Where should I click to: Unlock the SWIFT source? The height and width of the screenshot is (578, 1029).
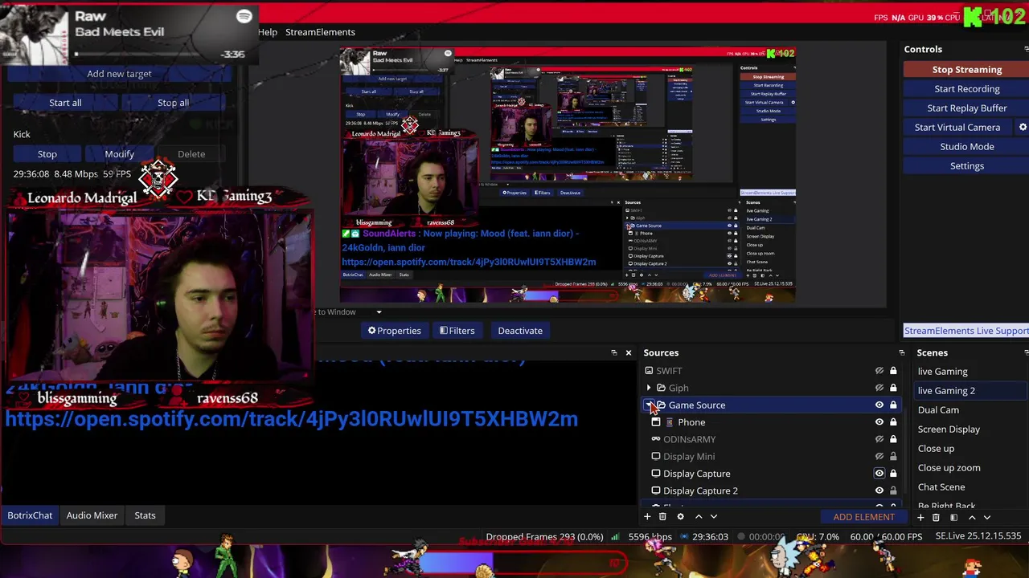click(893, 371)
